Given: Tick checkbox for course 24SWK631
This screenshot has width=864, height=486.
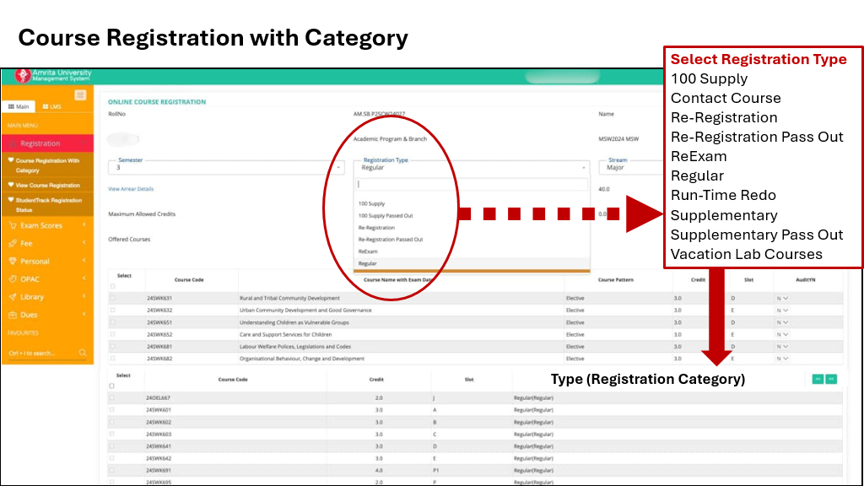Looking at the screenshot, I should [113, 298].
